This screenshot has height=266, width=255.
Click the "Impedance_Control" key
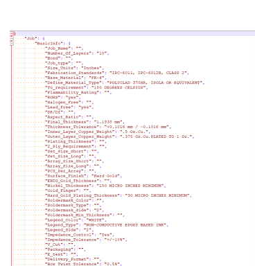[x=69, y=235]
